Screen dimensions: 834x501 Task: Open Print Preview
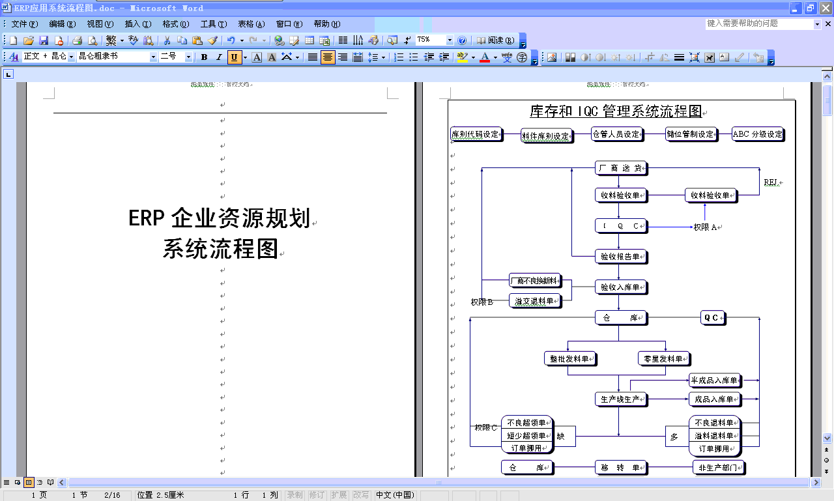pyautogui.click(x=93, y=39)
